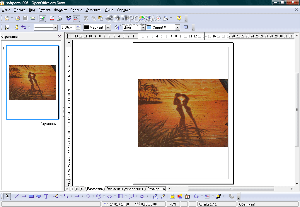
Task: Click the Zoom magnifier icon
Action: (166, 18)
